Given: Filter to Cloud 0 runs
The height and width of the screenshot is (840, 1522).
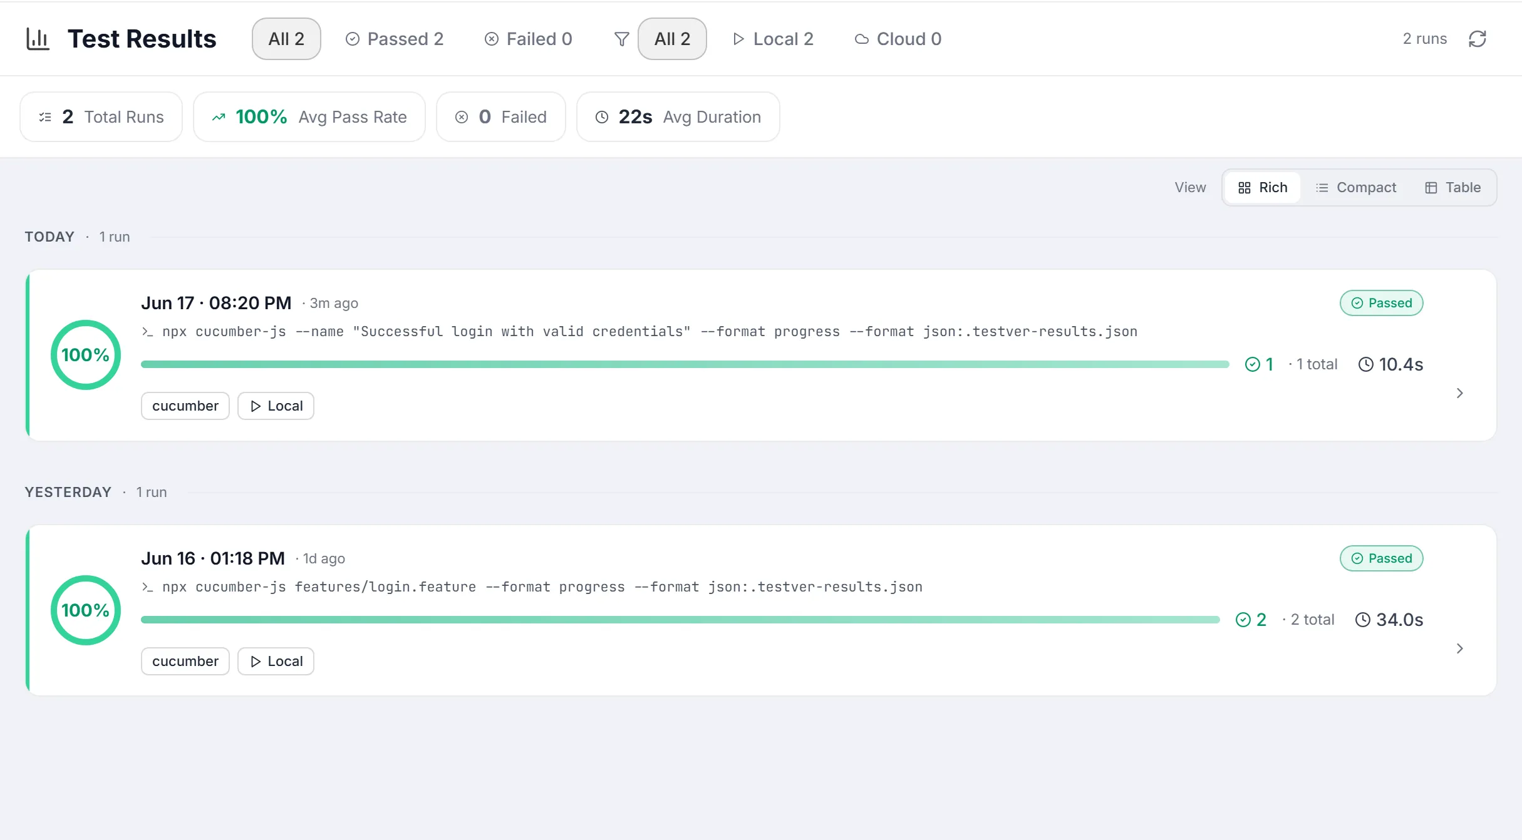Looking at the screenshot, I should [x=898, y=39].
